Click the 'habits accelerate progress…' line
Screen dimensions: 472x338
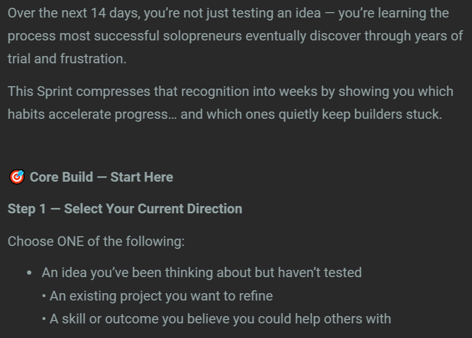[x=225, y=114]
